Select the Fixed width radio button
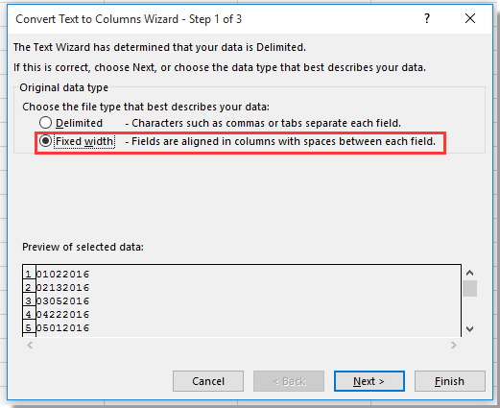 point(45,141)
